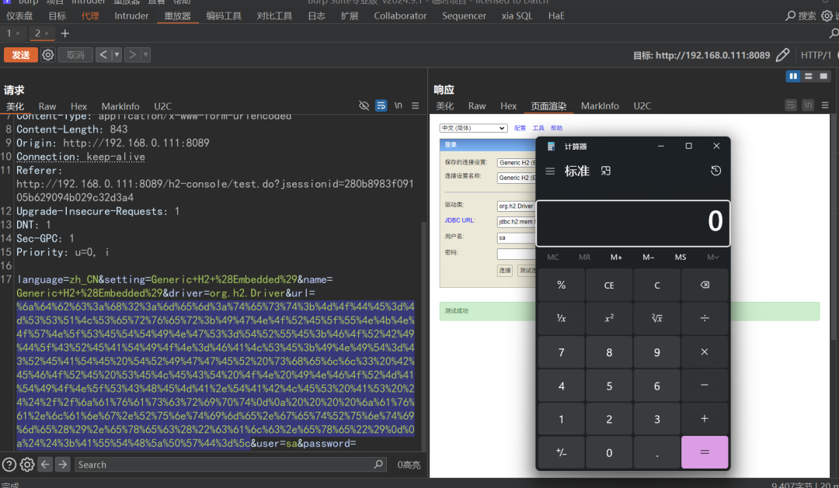Open the 保存的连接设置 Generic H2 dropdown
839x488 pixels.
tap(517, 162)
